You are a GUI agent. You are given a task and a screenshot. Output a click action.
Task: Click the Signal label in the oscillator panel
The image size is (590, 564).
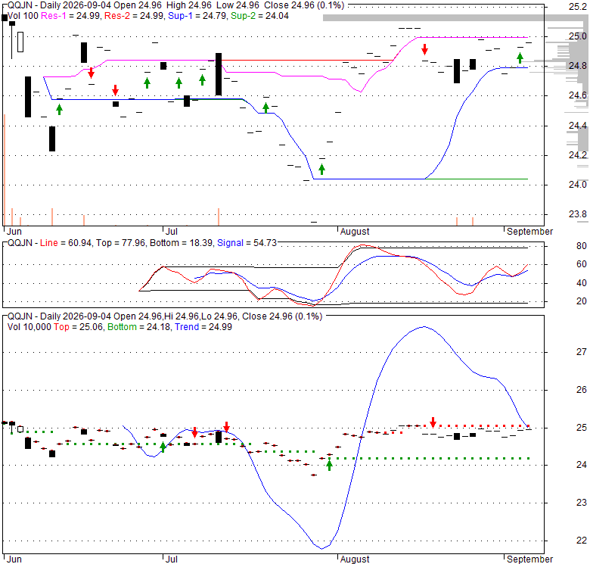tap(230, 243)
